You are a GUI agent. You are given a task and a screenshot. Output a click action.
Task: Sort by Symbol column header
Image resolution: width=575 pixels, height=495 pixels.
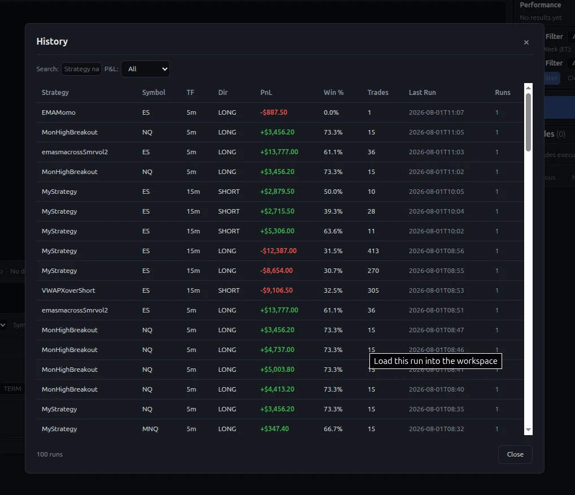154,93
